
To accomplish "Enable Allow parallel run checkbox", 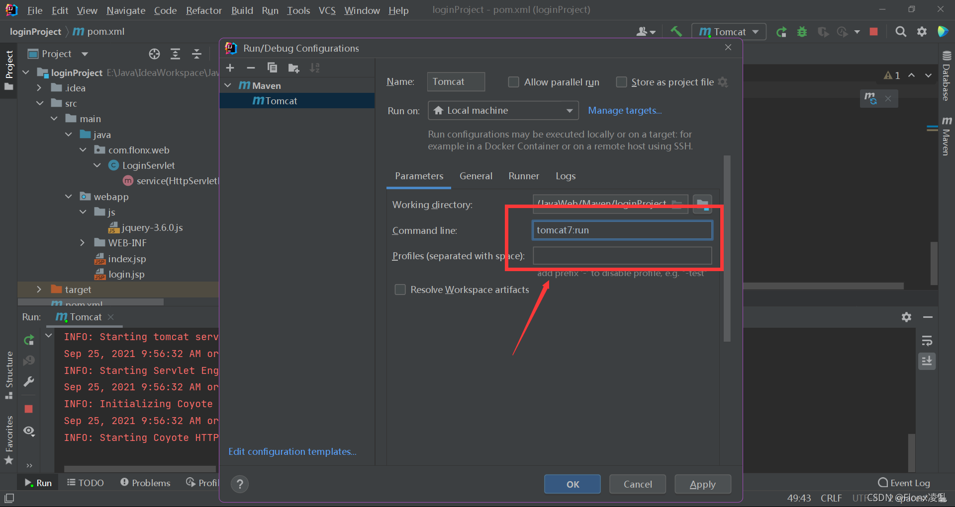I will (513, 82).
